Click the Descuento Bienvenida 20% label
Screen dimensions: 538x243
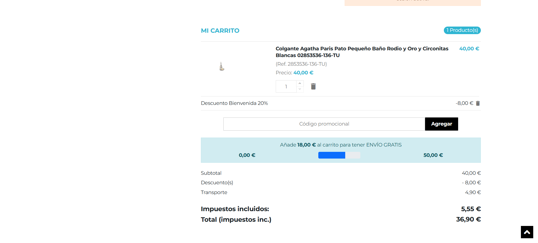(234, 103)
